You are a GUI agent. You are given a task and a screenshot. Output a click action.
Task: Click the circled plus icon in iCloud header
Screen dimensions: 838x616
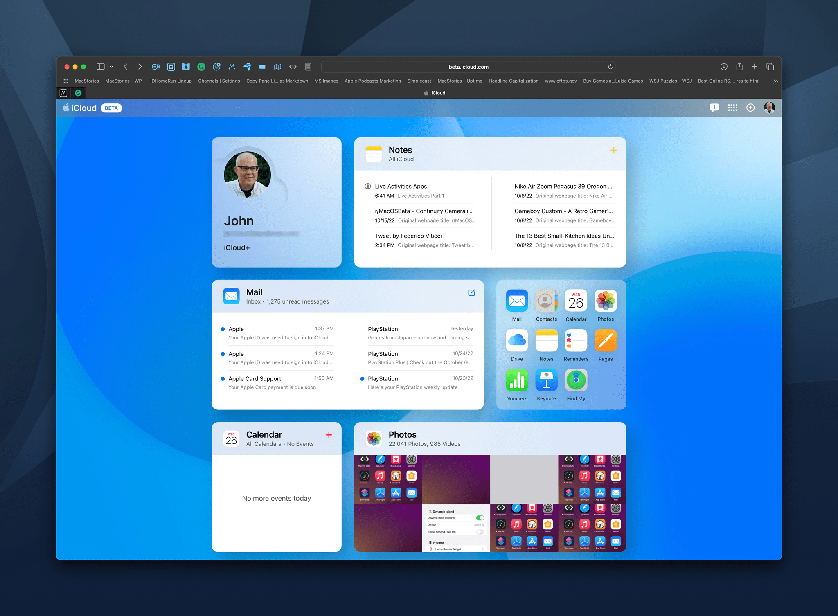pos(750,108)
